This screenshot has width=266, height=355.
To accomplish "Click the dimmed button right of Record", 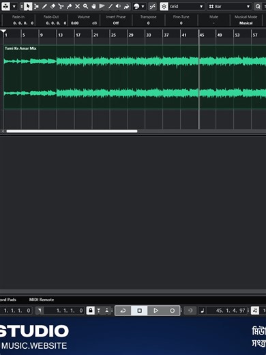I will tap(190, 311).
